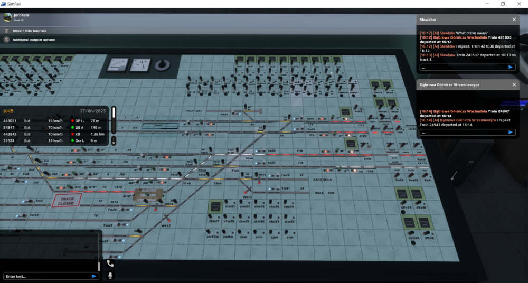528x283 pixels.
Task: Turn the rotary knob beside the meters
Action: [162, 65]
